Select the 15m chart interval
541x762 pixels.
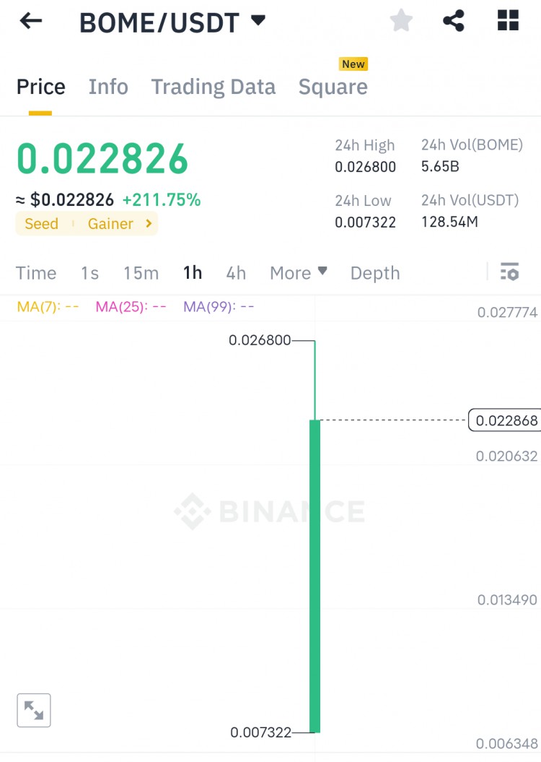coord(141,272)
